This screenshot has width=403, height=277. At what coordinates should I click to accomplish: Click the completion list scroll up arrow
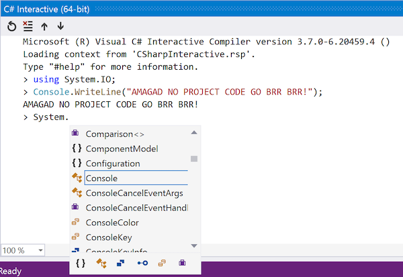(x=194, y=133)
